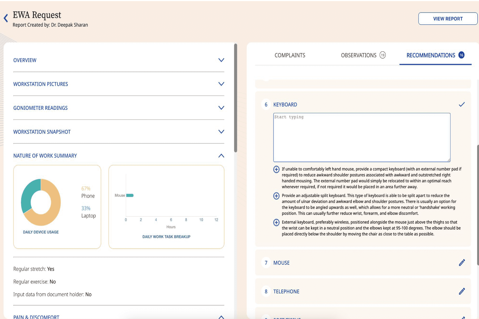Edit the TELEPHONE recommendation with pencil icon
This screenshot has height=319, width=479.
click(x=462, y=291)
